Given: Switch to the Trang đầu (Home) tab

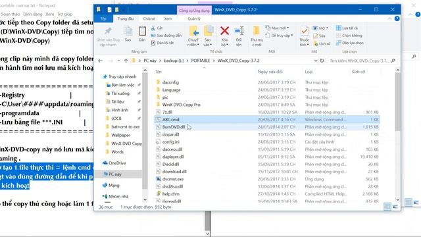Looking at the screenshot, I should 126,19.
